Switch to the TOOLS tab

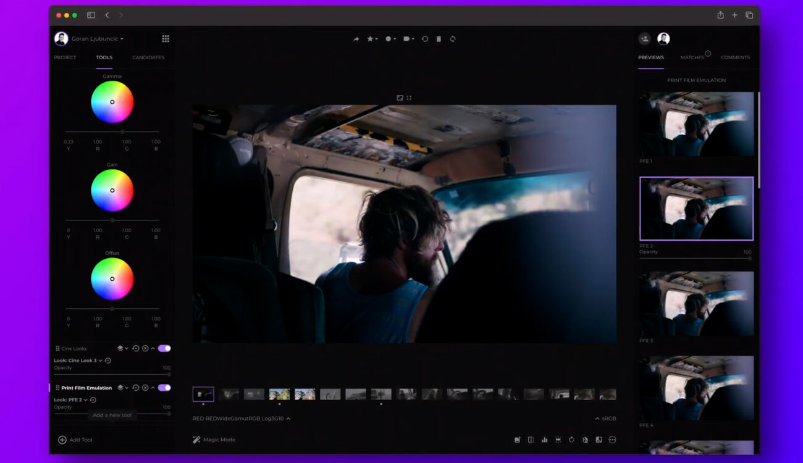[104, 57]
